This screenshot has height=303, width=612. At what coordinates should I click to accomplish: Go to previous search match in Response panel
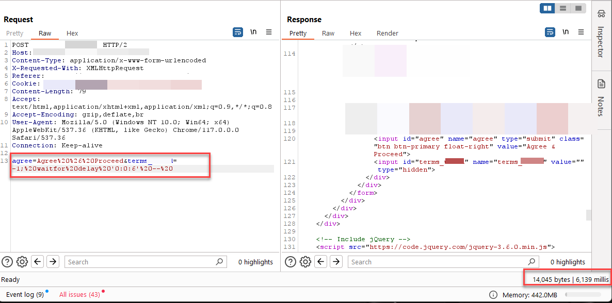[321, 262]
